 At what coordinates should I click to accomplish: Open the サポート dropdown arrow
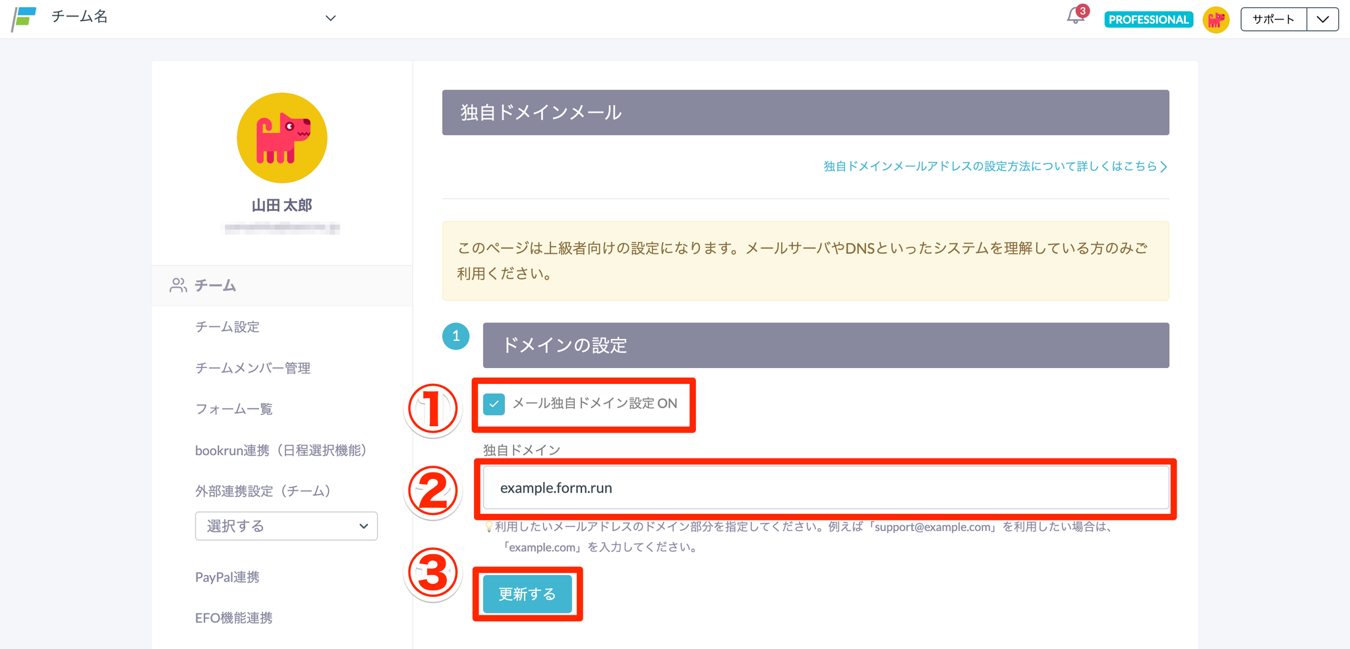(1322, 19)
